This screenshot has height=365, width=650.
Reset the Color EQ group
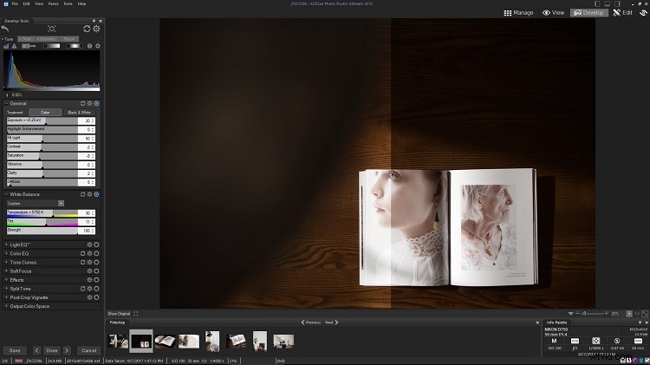click(x=82, y=253)
